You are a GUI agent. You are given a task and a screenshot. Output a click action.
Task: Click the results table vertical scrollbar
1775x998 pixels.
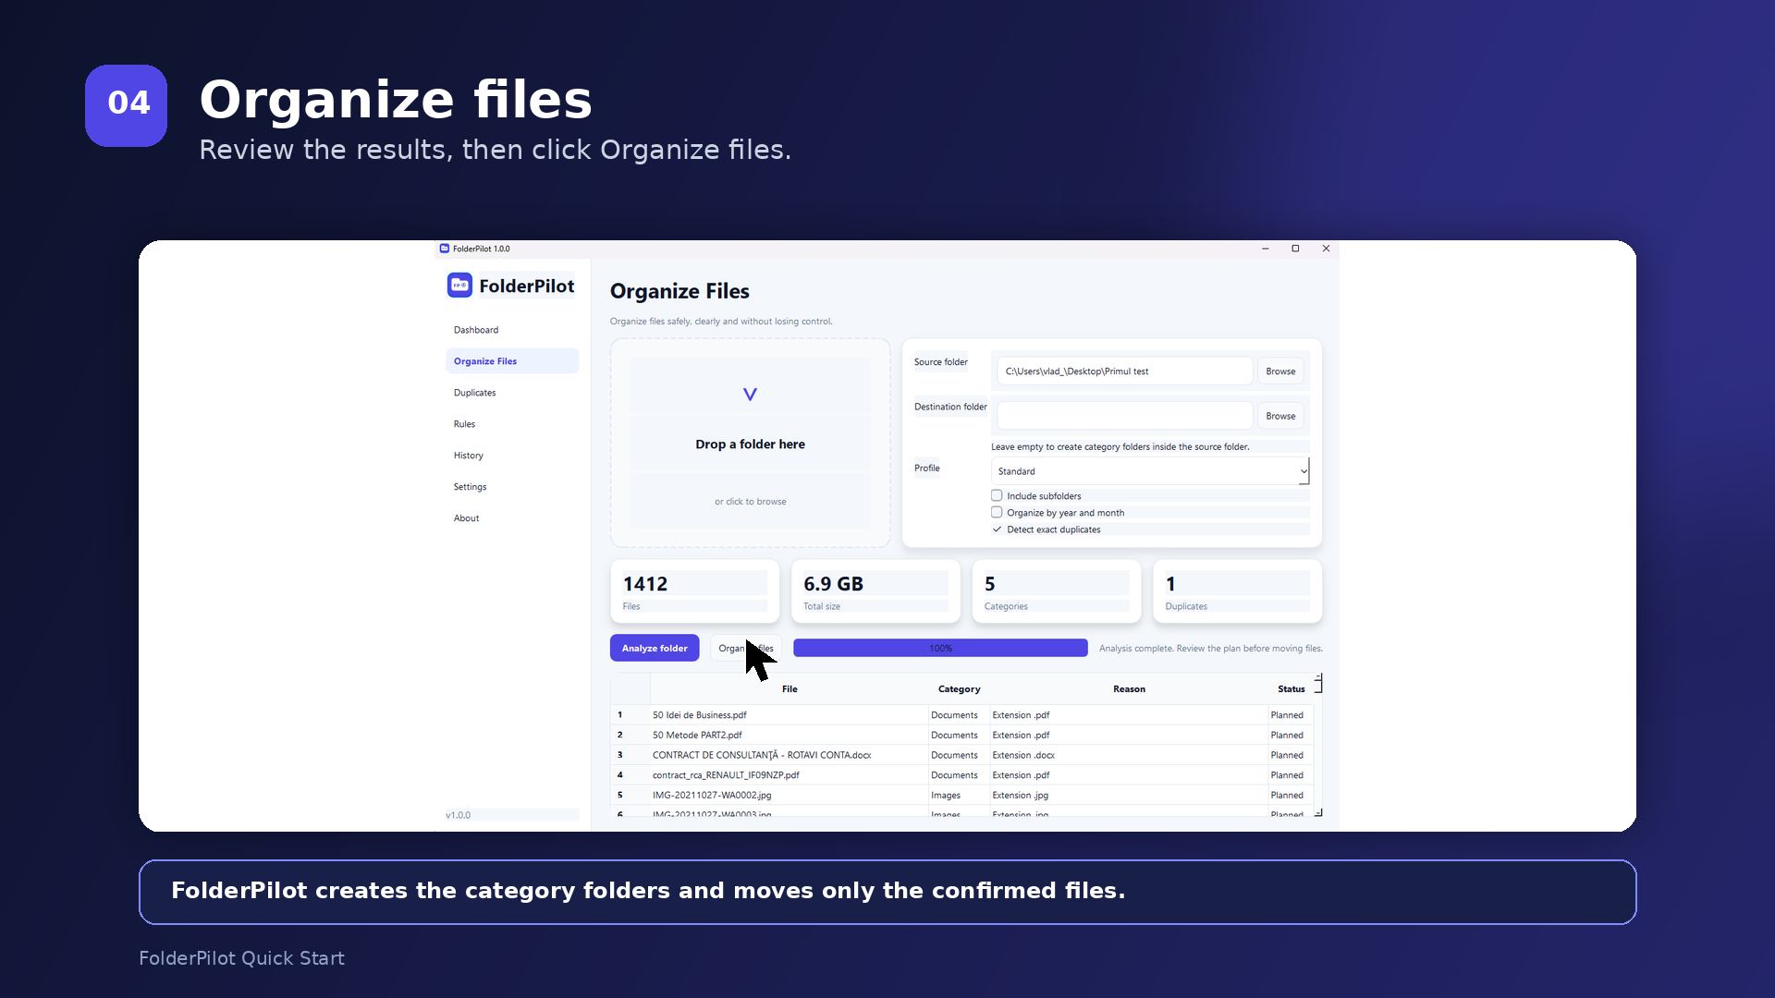[1318, 745]
